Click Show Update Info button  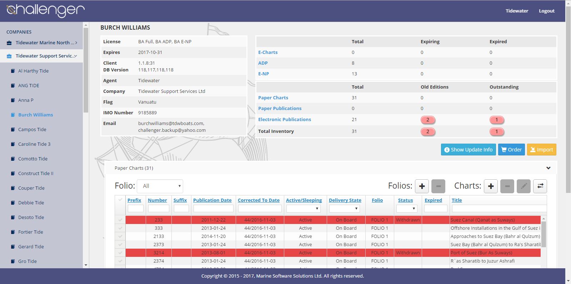pos(468,150)
